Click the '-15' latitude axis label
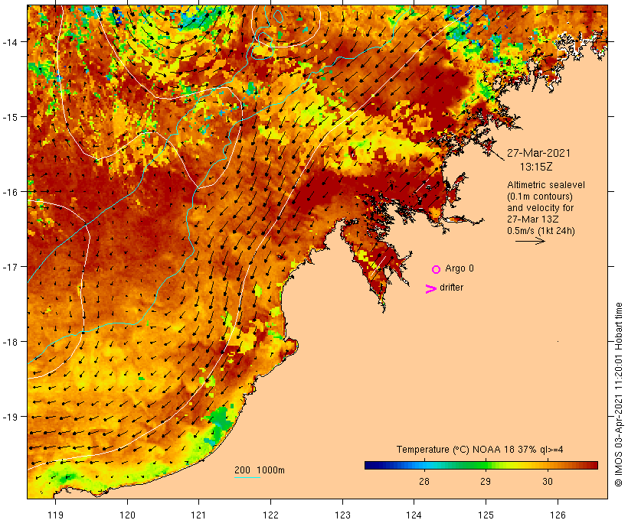Viewport: 628px width, 520px height. coord(9,117)
